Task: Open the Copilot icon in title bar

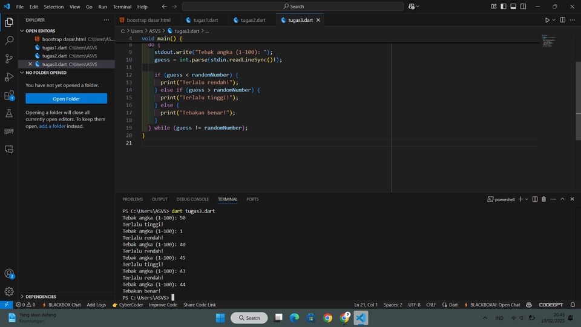Action: [412, 6]
